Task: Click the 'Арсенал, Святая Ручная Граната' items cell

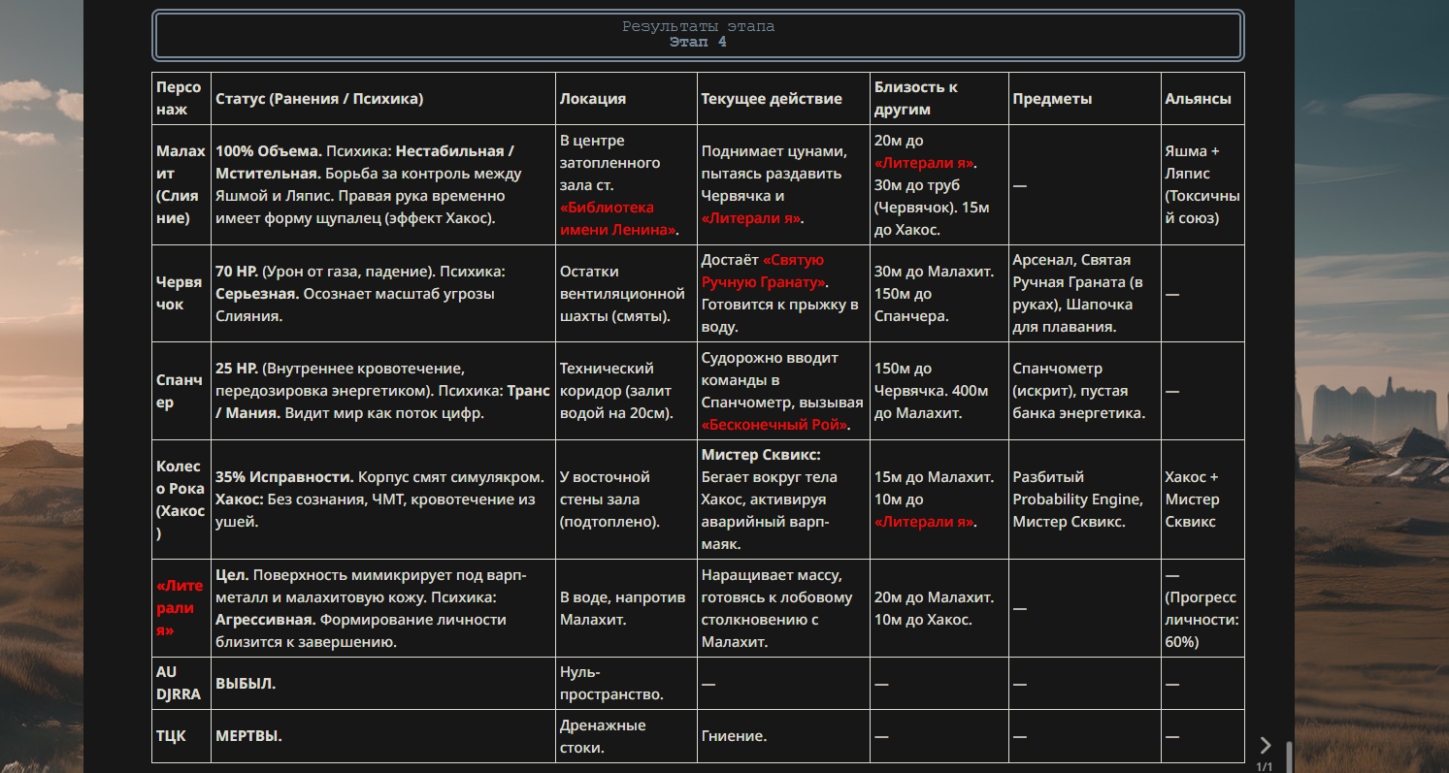Action: coord(1084,293)
